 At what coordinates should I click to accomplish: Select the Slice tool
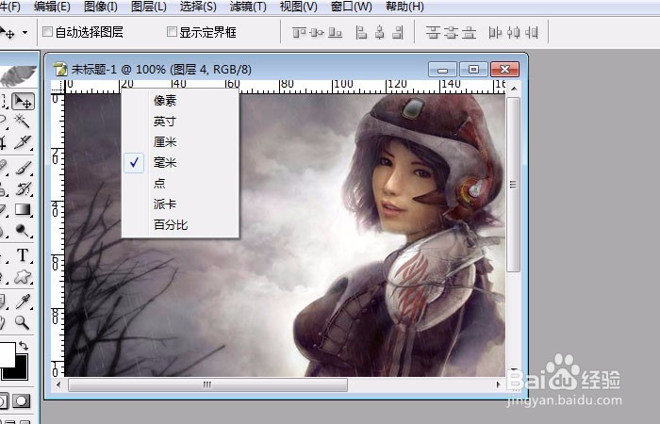[x=23, y=142]
